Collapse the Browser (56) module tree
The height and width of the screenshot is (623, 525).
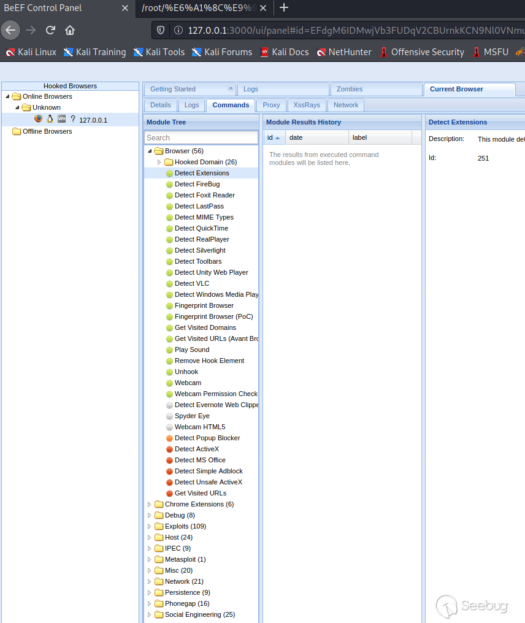pyautogui.click(x=150, y=151)
